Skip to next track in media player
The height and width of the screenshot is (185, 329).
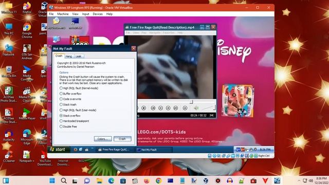tap(176, 108)
